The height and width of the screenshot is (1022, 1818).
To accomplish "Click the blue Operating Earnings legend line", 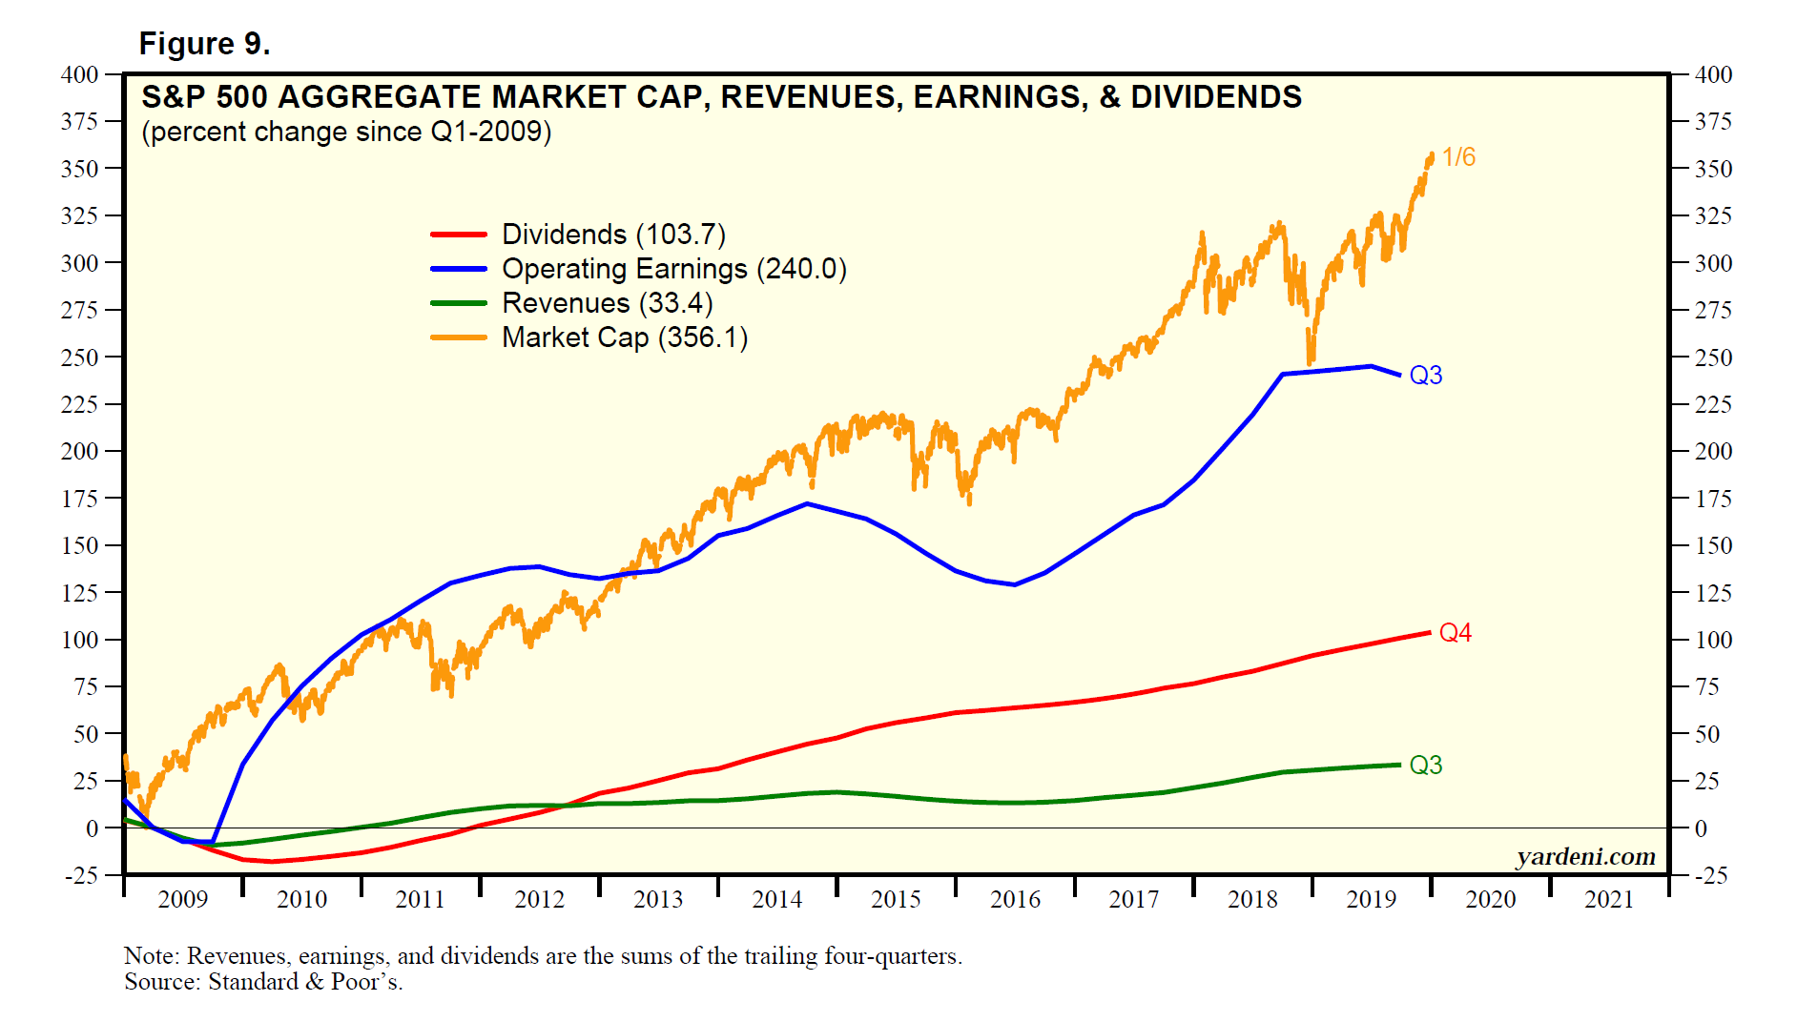I will 458,269.
